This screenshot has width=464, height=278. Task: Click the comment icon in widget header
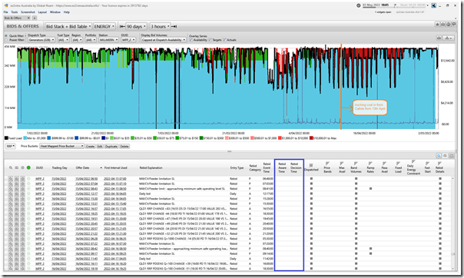(454, 25)
